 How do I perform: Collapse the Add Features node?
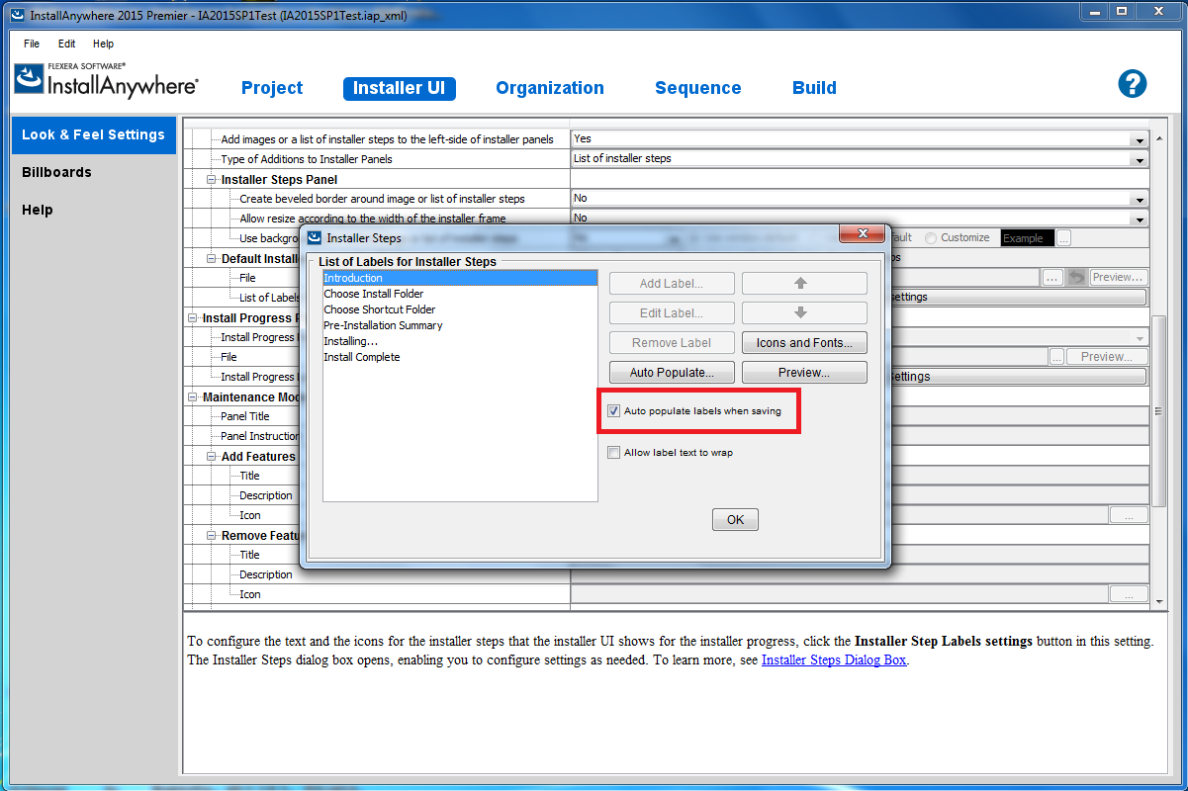(212, 456)
